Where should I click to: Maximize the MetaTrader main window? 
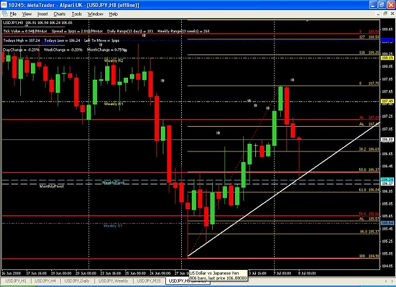382,5
